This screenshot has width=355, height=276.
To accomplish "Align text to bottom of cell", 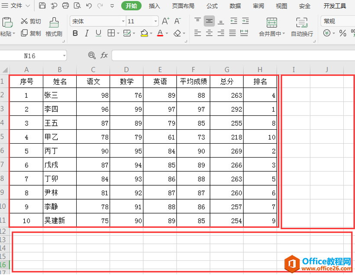I will (x=221, y=21).
